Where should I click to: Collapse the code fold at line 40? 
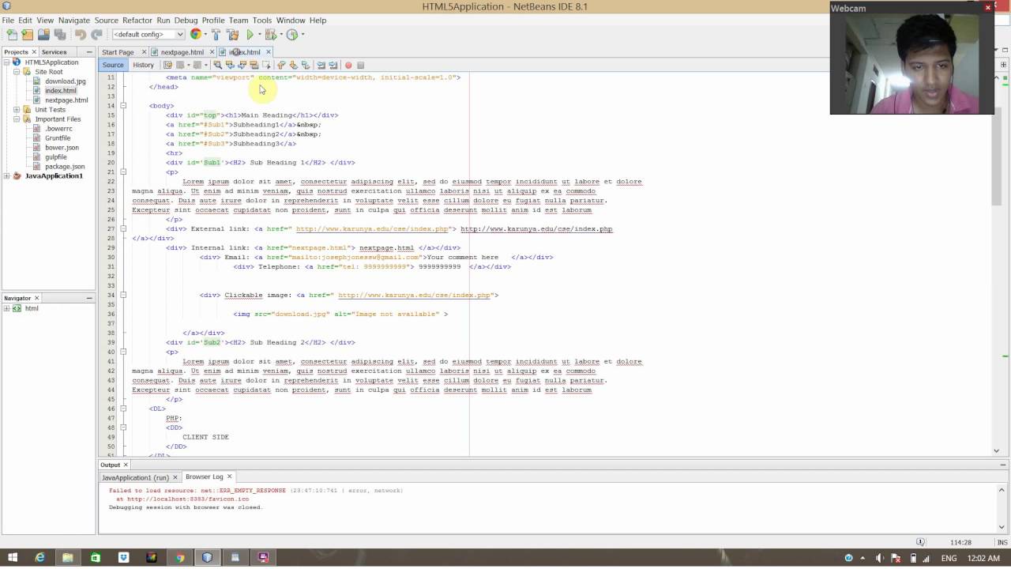coord(123,352)
